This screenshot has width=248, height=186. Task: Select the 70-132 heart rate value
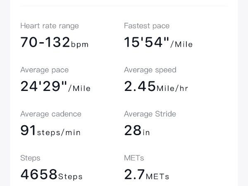tap(45, 42)
